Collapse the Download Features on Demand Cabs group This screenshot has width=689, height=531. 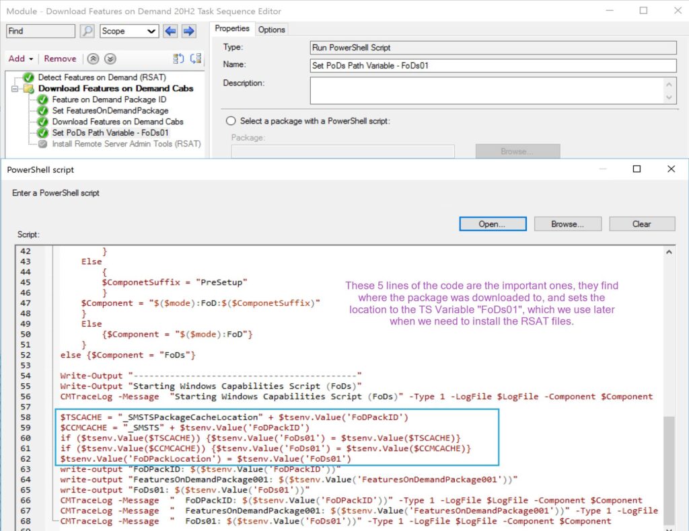pos(14,88)
